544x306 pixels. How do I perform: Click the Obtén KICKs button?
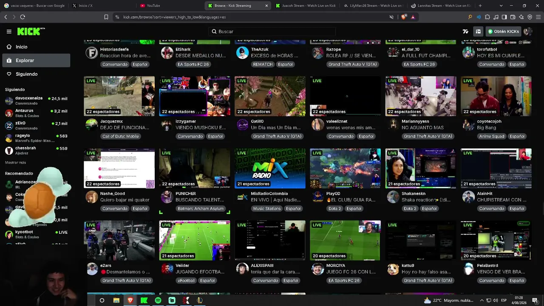pyautogui.click(x=504, y=31)
